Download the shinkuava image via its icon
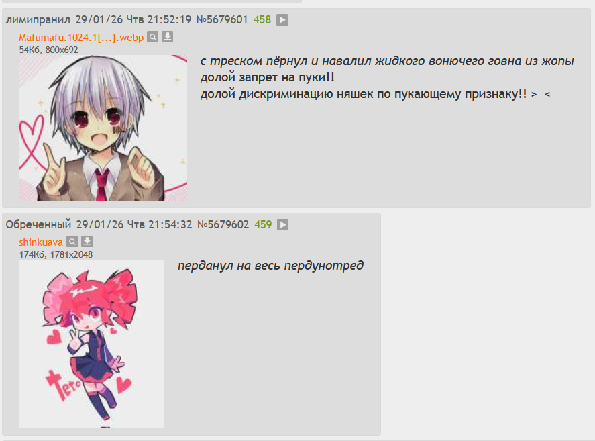The height and width of the screenshot is (441, 595). coord(87,242)
